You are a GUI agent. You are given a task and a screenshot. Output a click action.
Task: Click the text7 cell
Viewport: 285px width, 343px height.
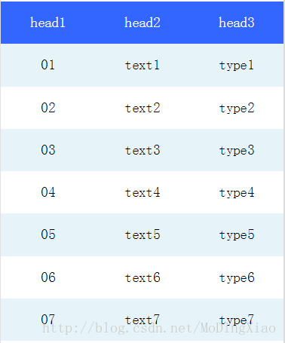coord(142,320)
